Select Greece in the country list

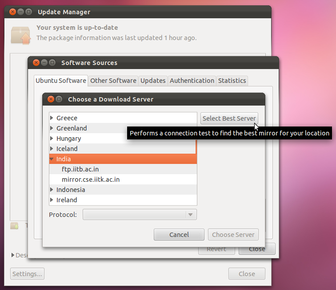pyautogui.click(x=123, y=118)
